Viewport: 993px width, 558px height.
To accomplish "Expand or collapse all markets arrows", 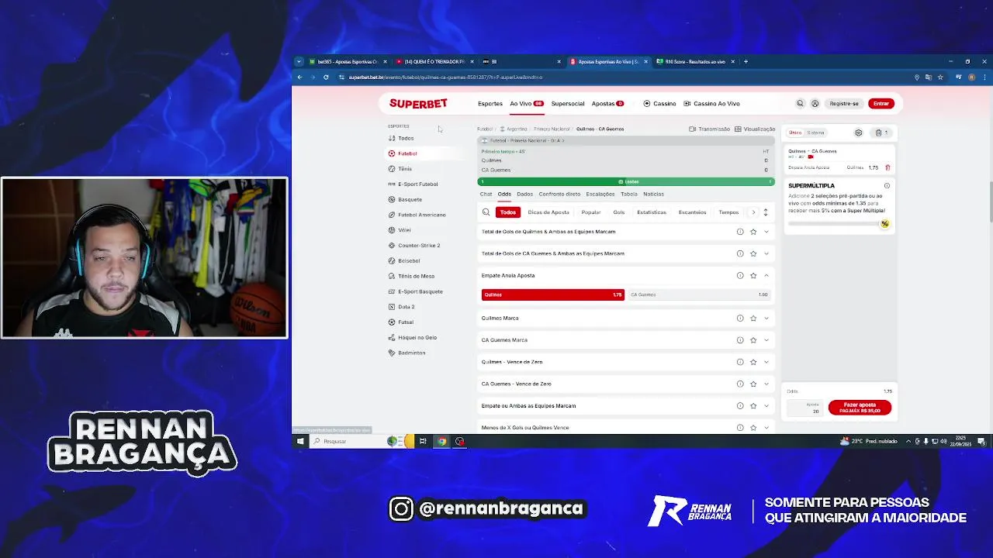I will click(x=765, y=212).
